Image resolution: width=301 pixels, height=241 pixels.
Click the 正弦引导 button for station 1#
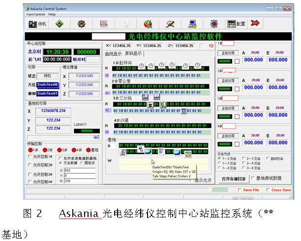[x=228, y=53]
